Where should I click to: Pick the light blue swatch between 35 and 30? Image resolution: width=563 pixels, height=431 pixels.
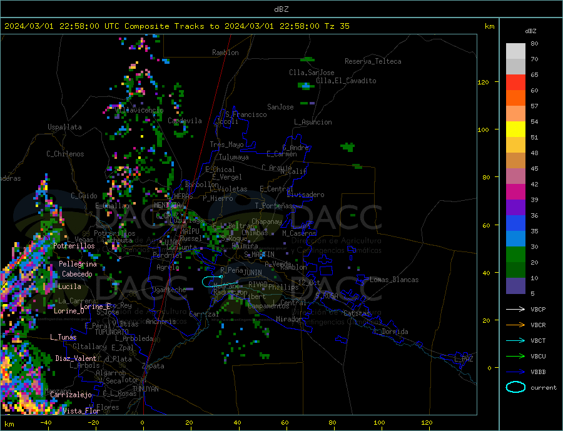pos(515,239)
